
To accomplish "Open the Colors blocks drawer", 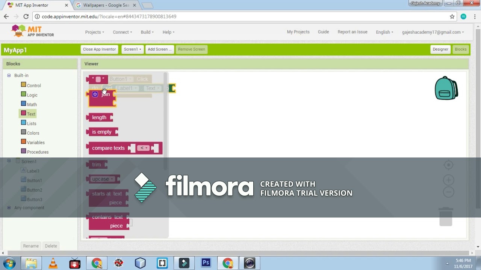I will point(30,133).
